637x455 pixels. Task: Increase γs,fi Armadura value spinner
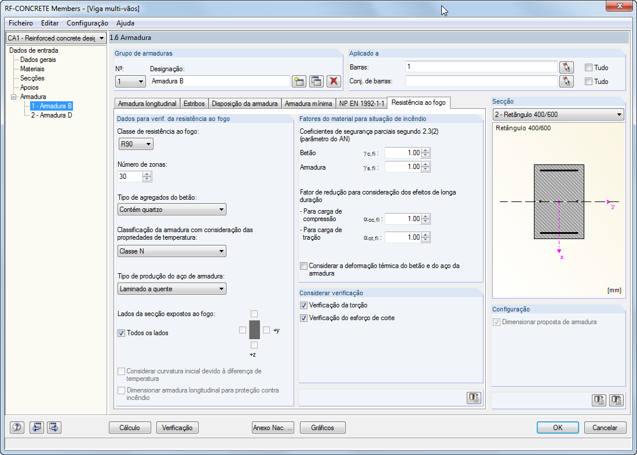[426, 164]
